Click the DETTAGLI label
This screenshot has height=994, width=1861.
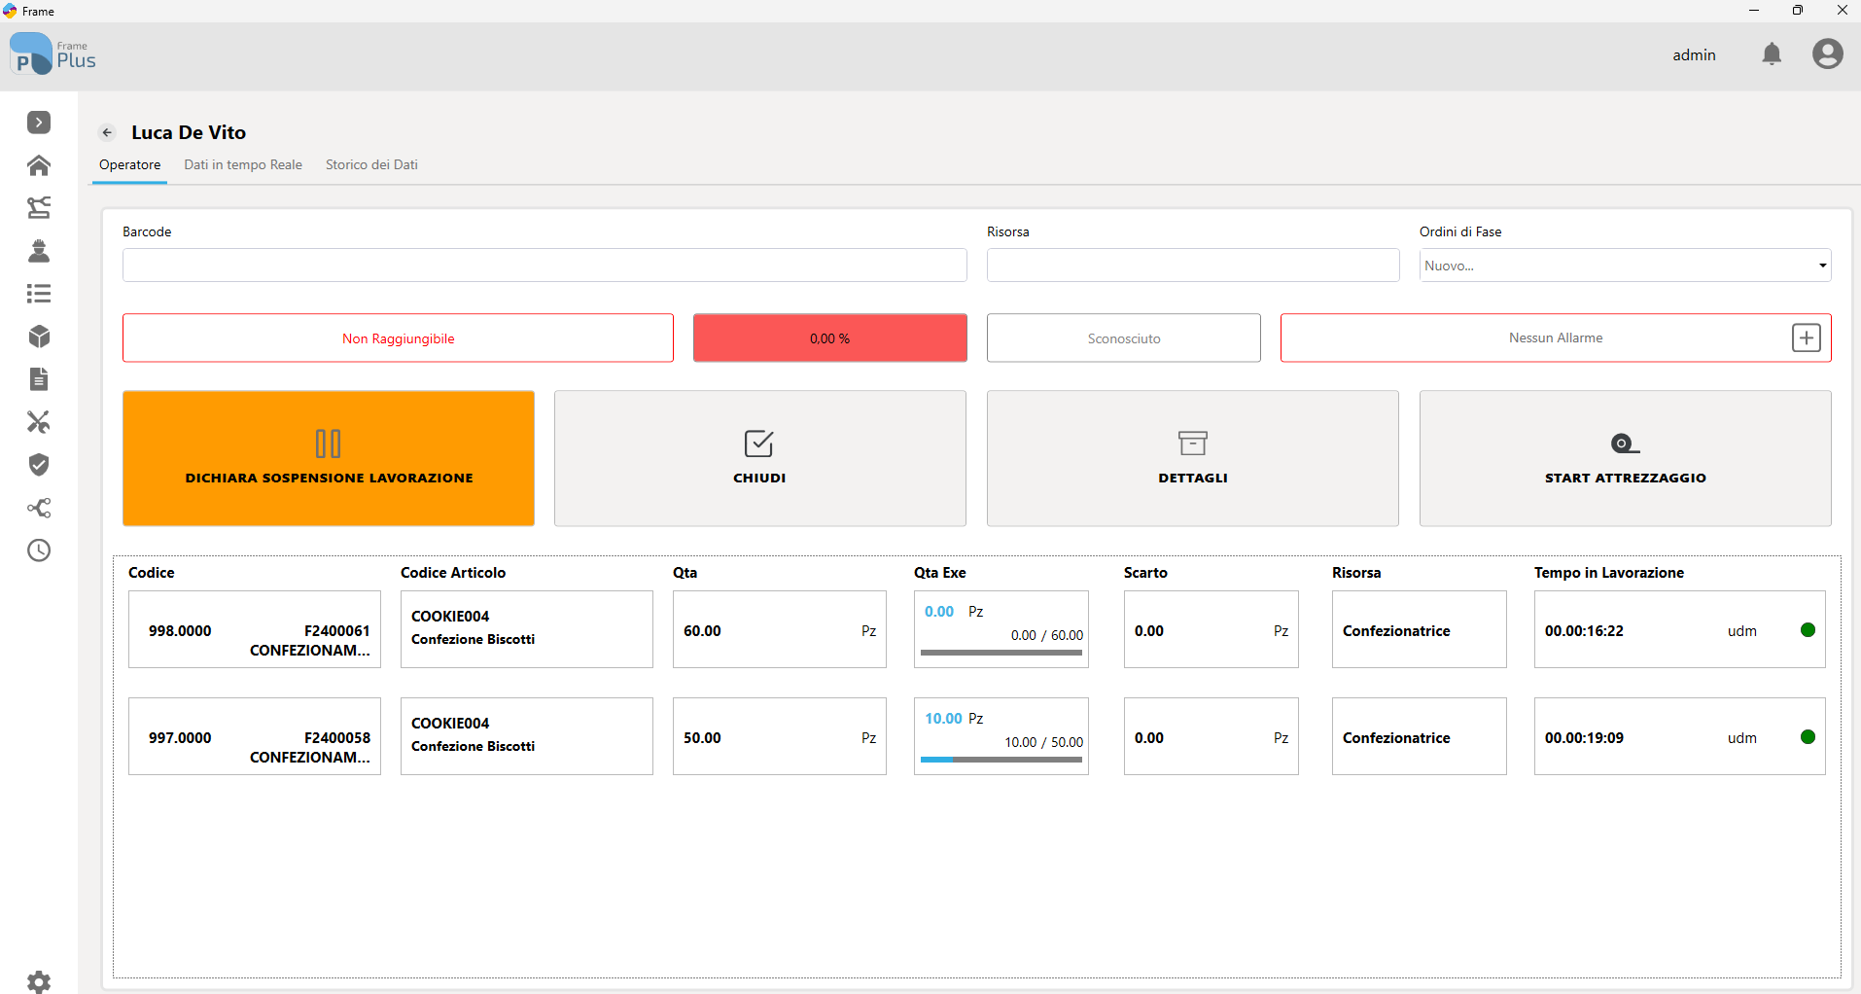click(1192, 478)
